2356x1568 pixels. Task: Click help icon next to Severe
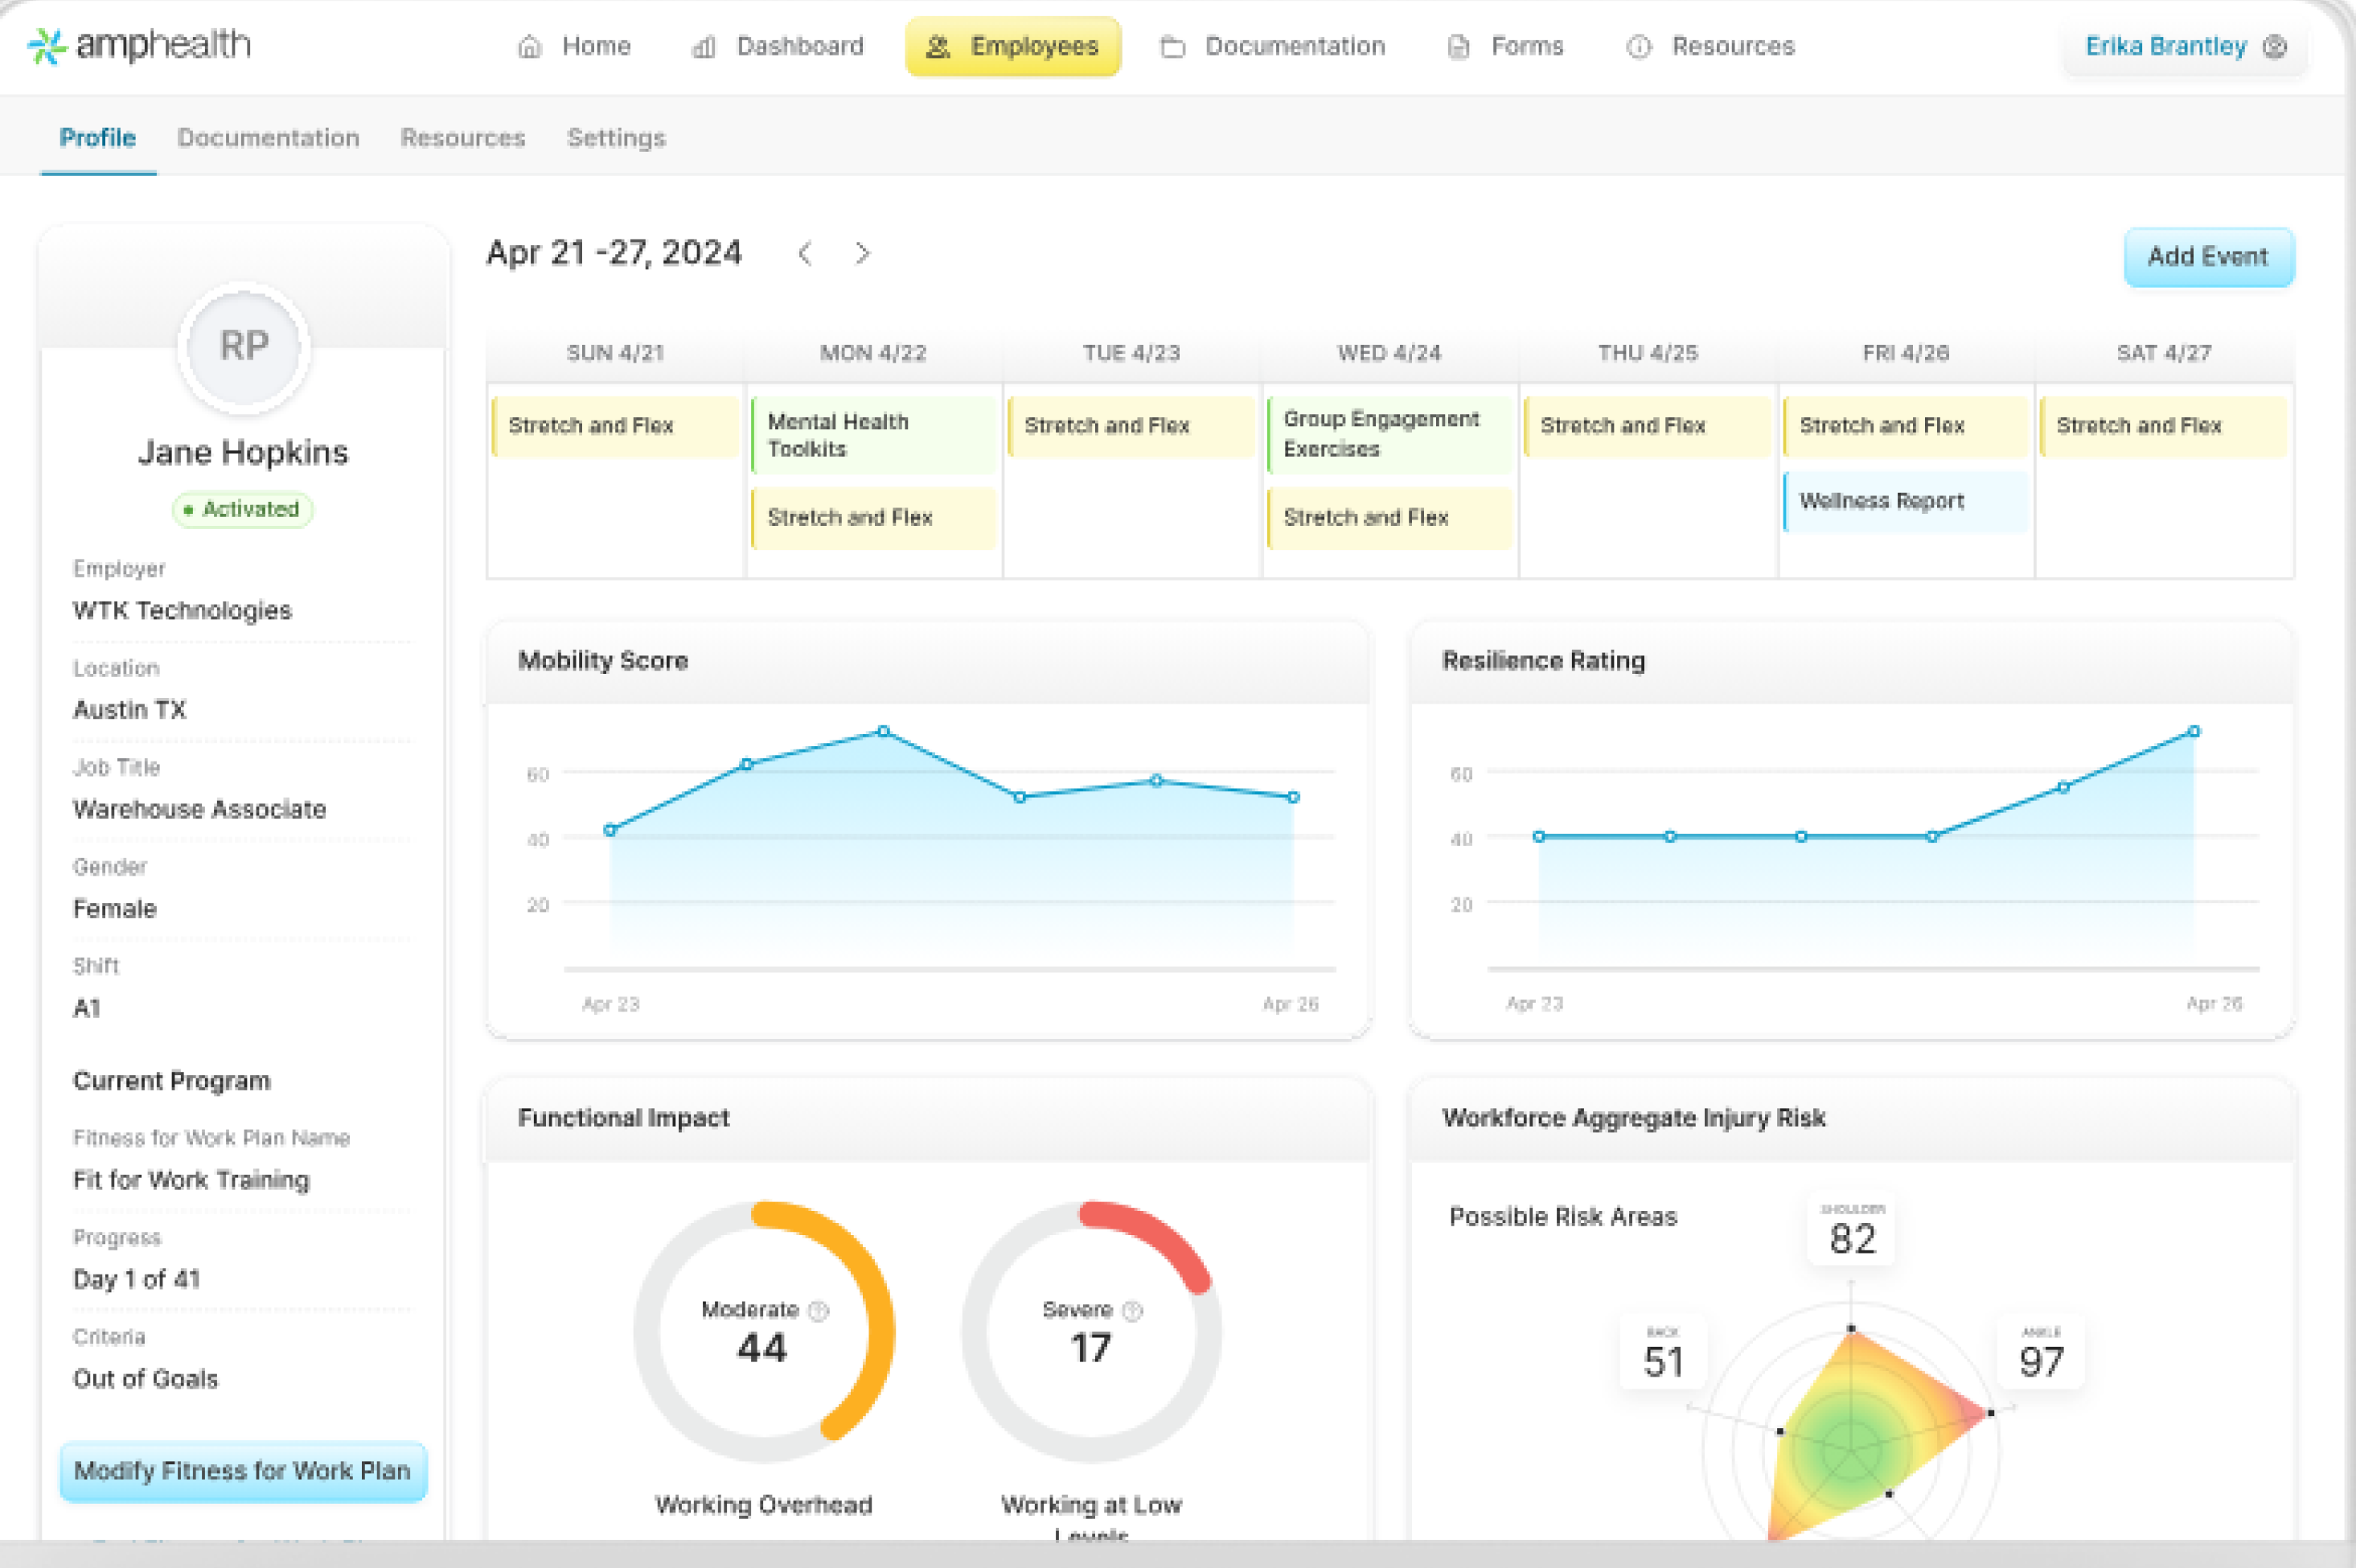coord(1132,1310)
